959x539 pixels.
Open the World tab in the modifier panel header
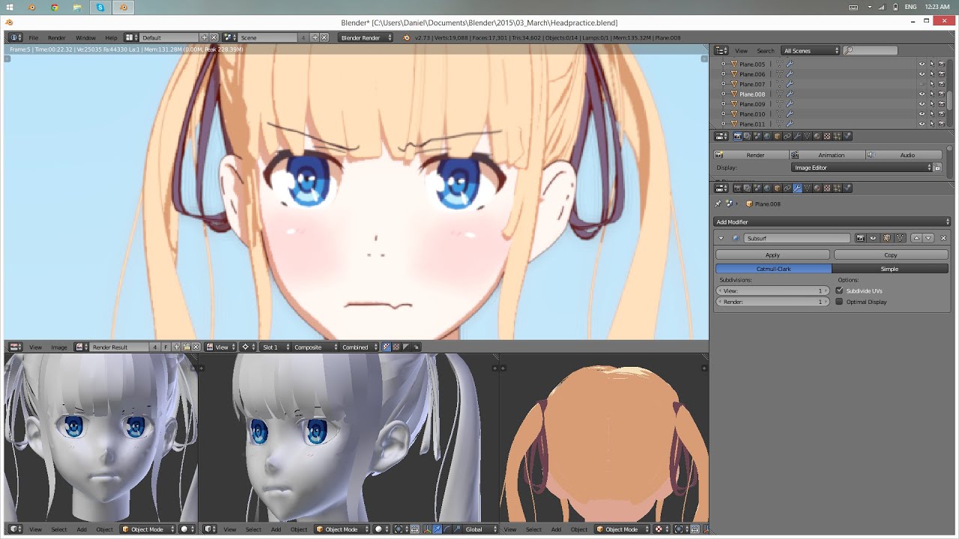(x=767, y=188)
